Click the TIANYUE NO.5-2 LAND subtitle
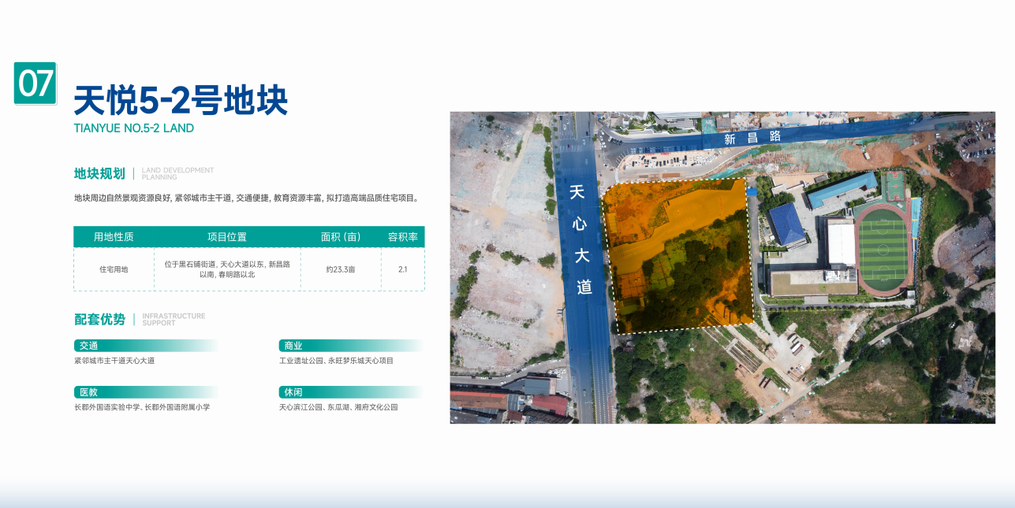This screenshot has width=1015, height=508. pyautogui.click(x=133, y=128)
